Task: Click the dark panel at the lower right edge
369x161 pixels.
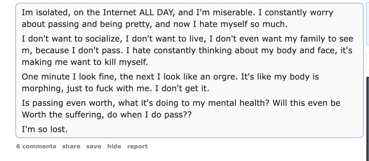Action: pos(368,119)
